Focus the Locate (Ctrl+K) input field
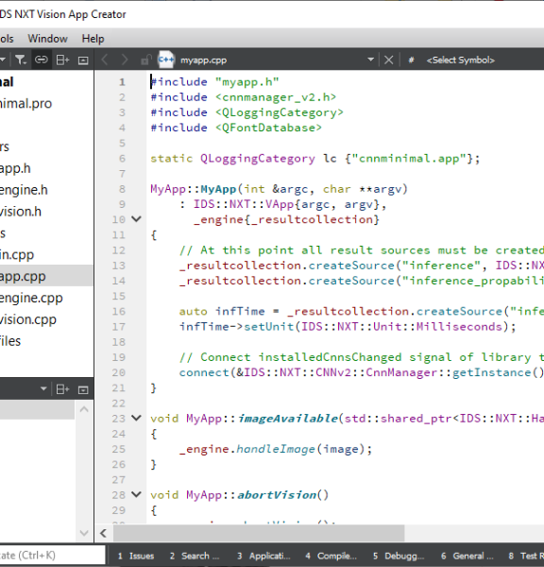This screenshot has width=544, height=567. [52, 555]
